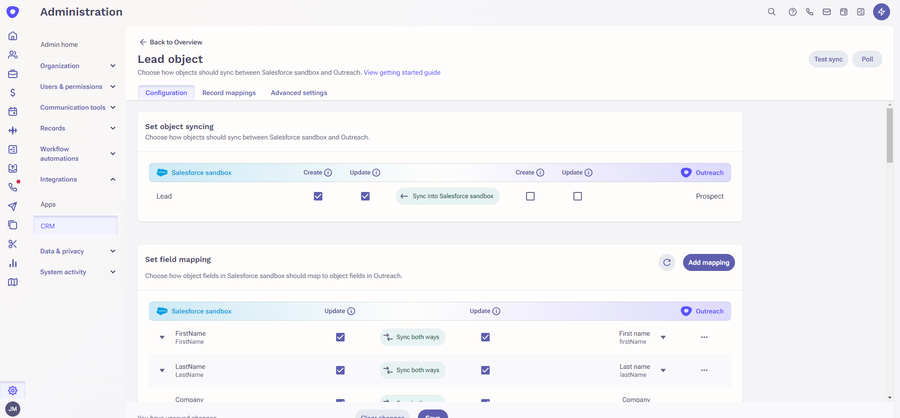Toggle FirstName Salesforce Update checkbox
900x418 pixels.
(x=340, y=337)
